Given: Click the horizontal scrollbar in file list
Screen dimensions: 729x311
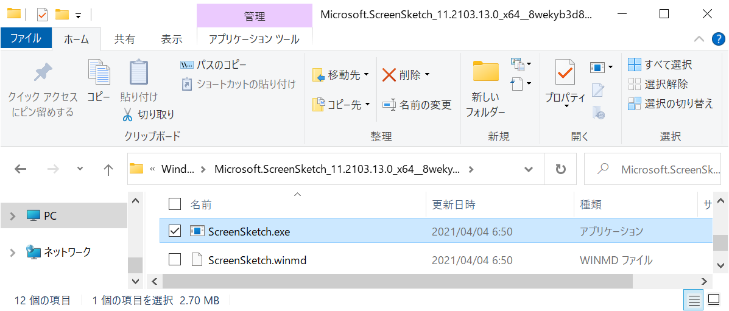Looking at the screenshot, I should tap(398, 281).
